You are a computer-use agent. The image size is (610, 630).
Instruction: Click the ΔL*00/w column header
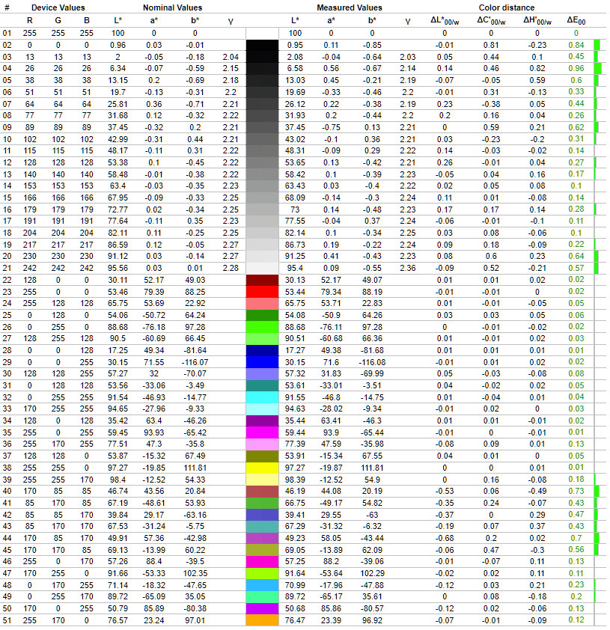[x=445, y=20]
